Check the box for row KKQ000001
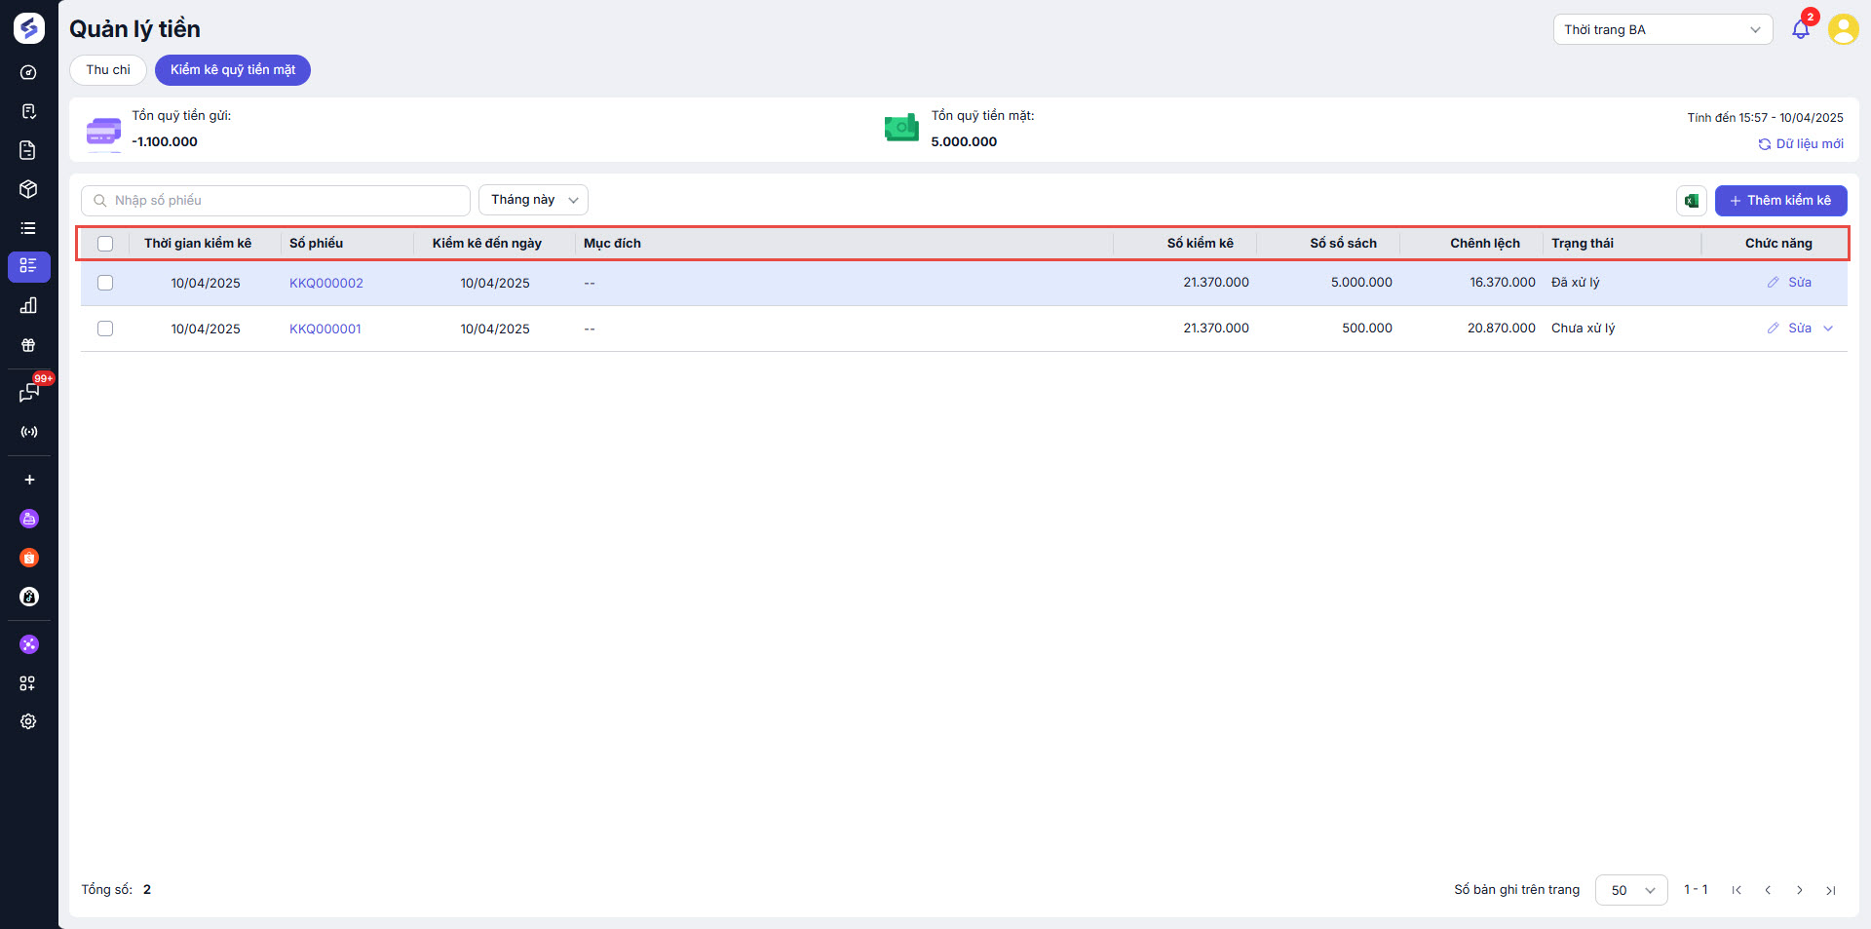The image size is (1871, 929). (105, 329)
